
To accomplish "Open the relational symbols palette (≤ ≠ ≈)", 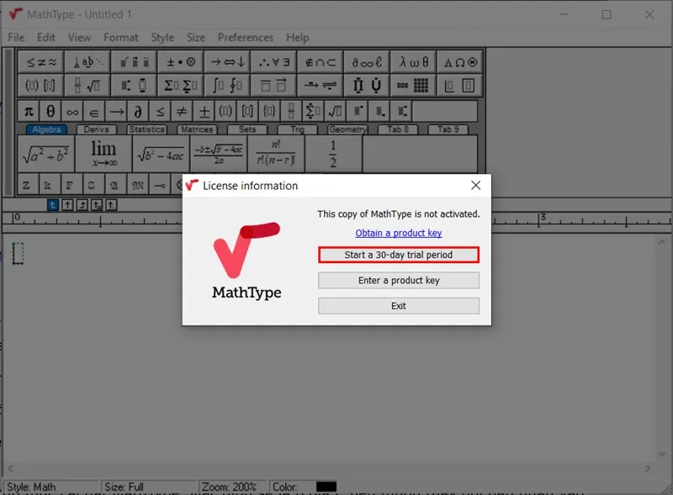I will coord(41,62).
